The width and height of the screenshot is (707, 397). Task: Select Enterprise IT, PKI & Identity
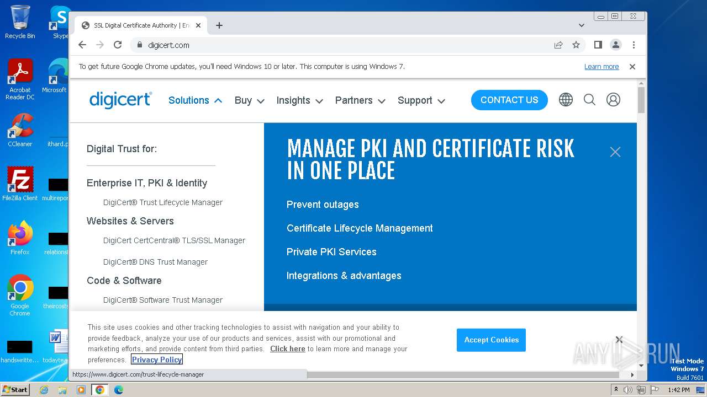[x=147, y=183]
